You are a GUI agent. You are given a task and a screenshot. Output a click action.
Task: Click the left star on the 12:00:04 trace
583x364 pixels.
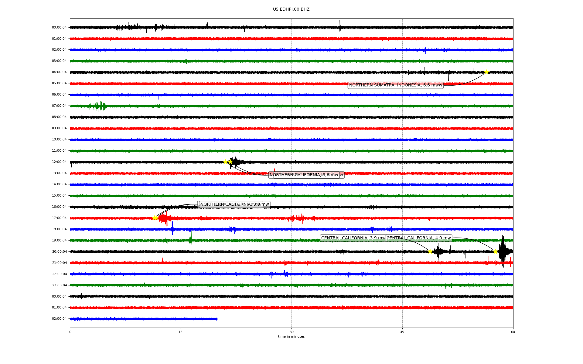[x=225, y=162]
